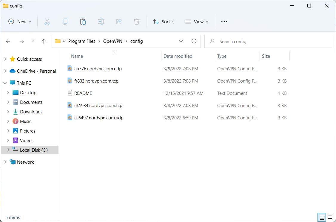The width and height of the screenshot is (336, 222).
Task: Open the address bar history dropdown
Action: tap(181, 41)
